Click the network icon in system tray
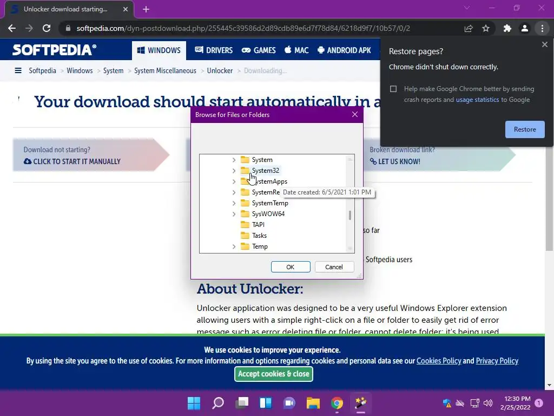The image size is (554, 416). 474,403
